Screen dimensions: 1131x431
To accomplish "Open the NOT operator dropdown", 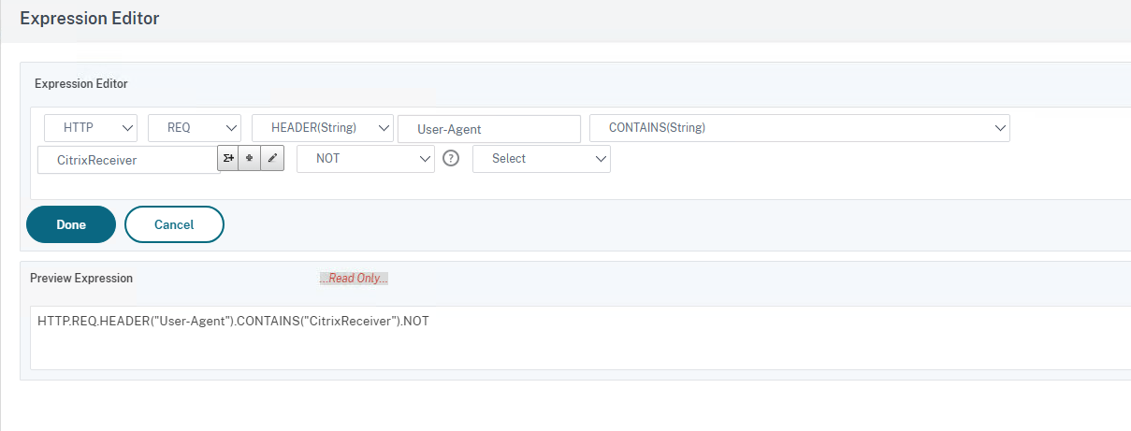I will coord(365,159).
